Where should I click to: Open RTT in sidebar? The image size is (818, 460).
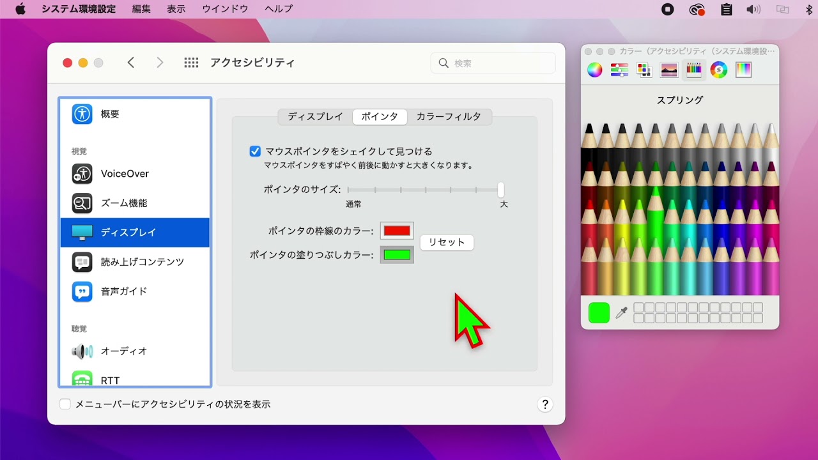[x=135, y=379]
